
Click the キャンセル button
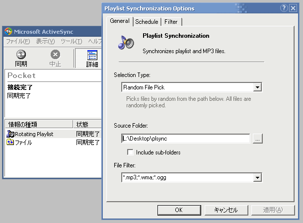[x=226, y=210]
